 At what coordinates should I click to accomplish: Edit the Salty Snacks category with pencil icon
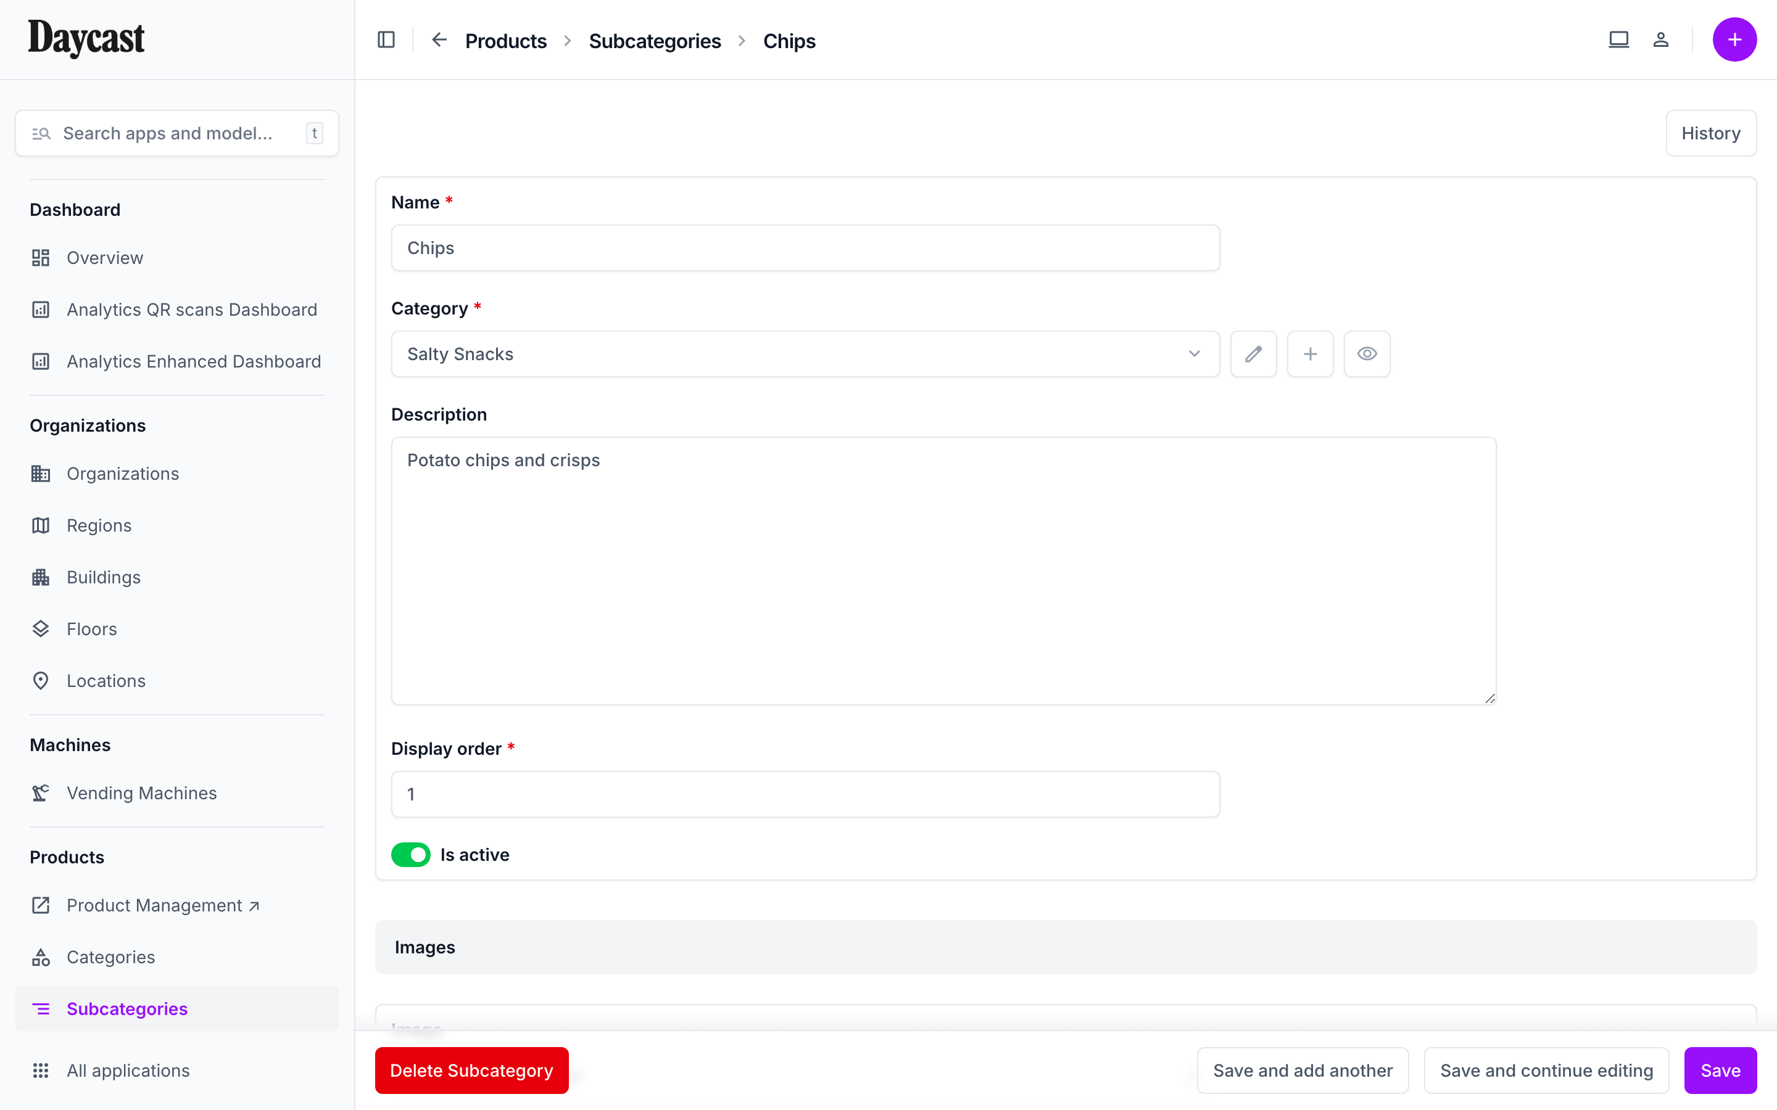pos(1253,353)
